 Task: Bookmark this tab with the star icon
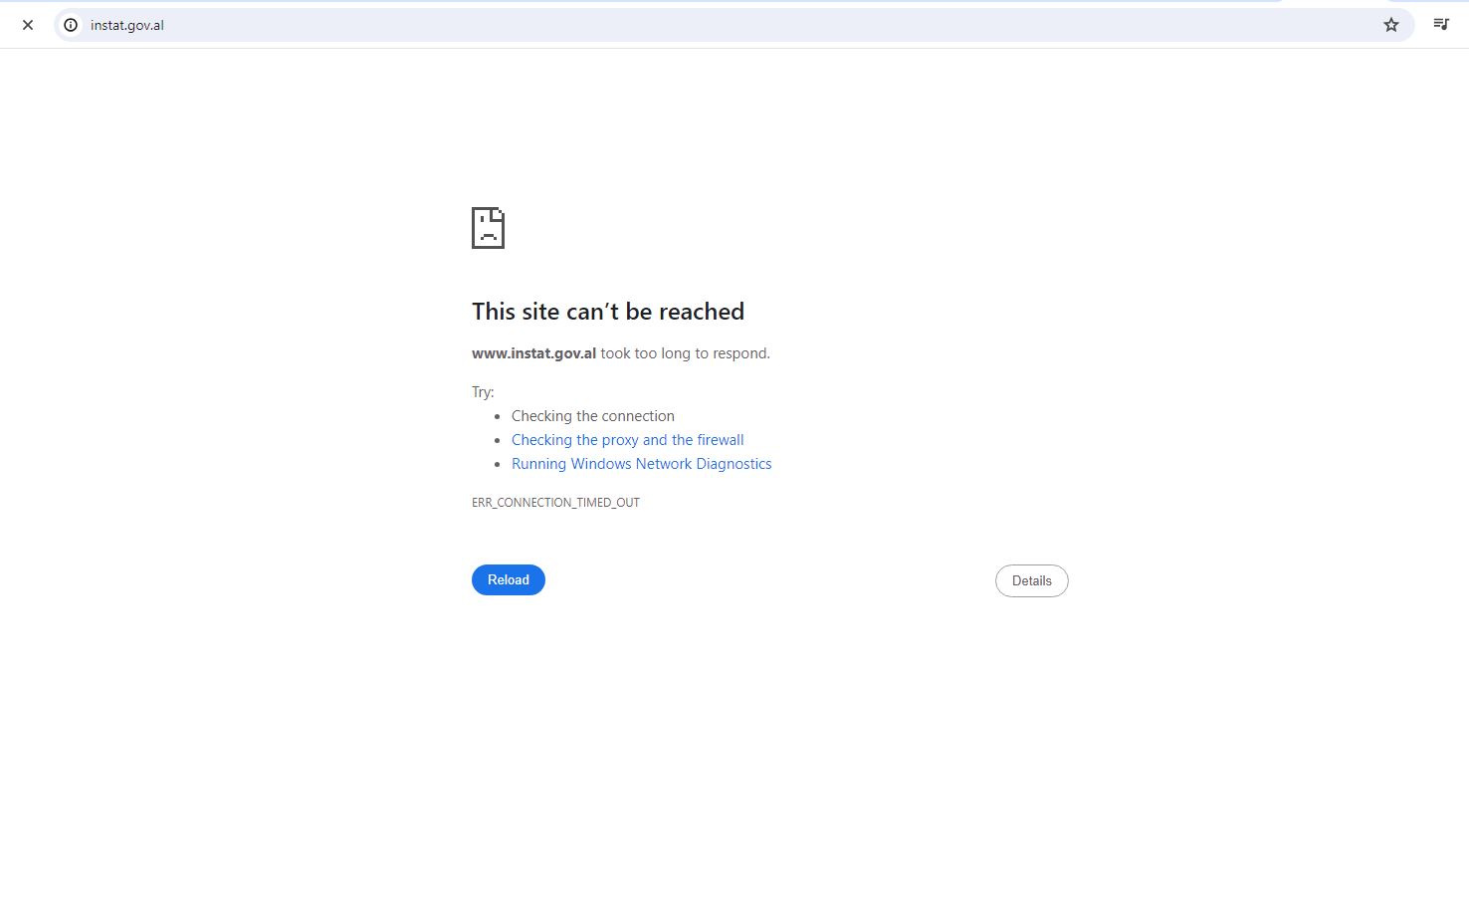point(1390,25)
